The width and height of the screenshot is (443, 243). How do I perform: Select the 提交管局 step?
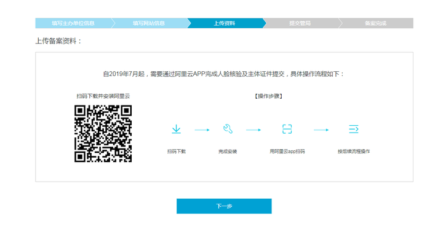[300, 23]
